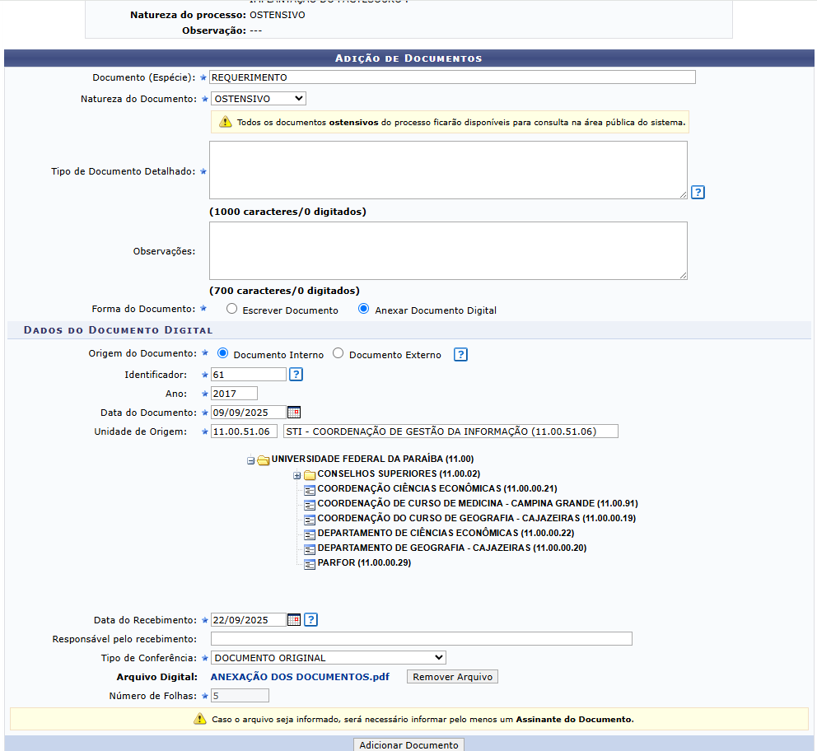This screenshot has height=751, width=817.
Task: Open calendar picker for Data do Recebimento
Action: (x=294, y=620)
